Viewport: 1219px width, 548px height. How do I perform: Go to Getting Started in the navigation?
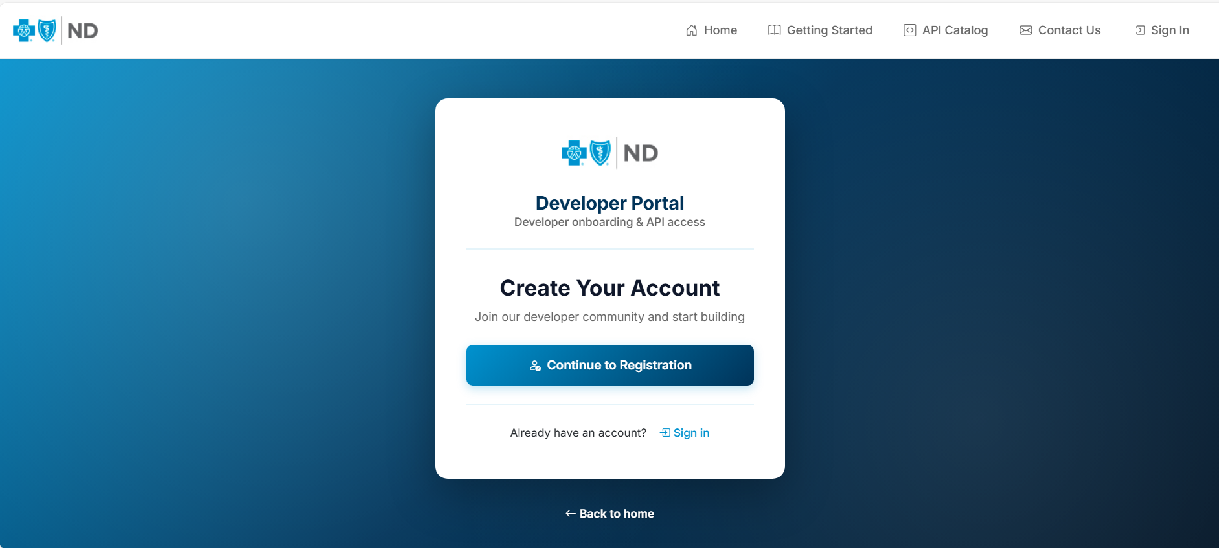pos(829,30)
